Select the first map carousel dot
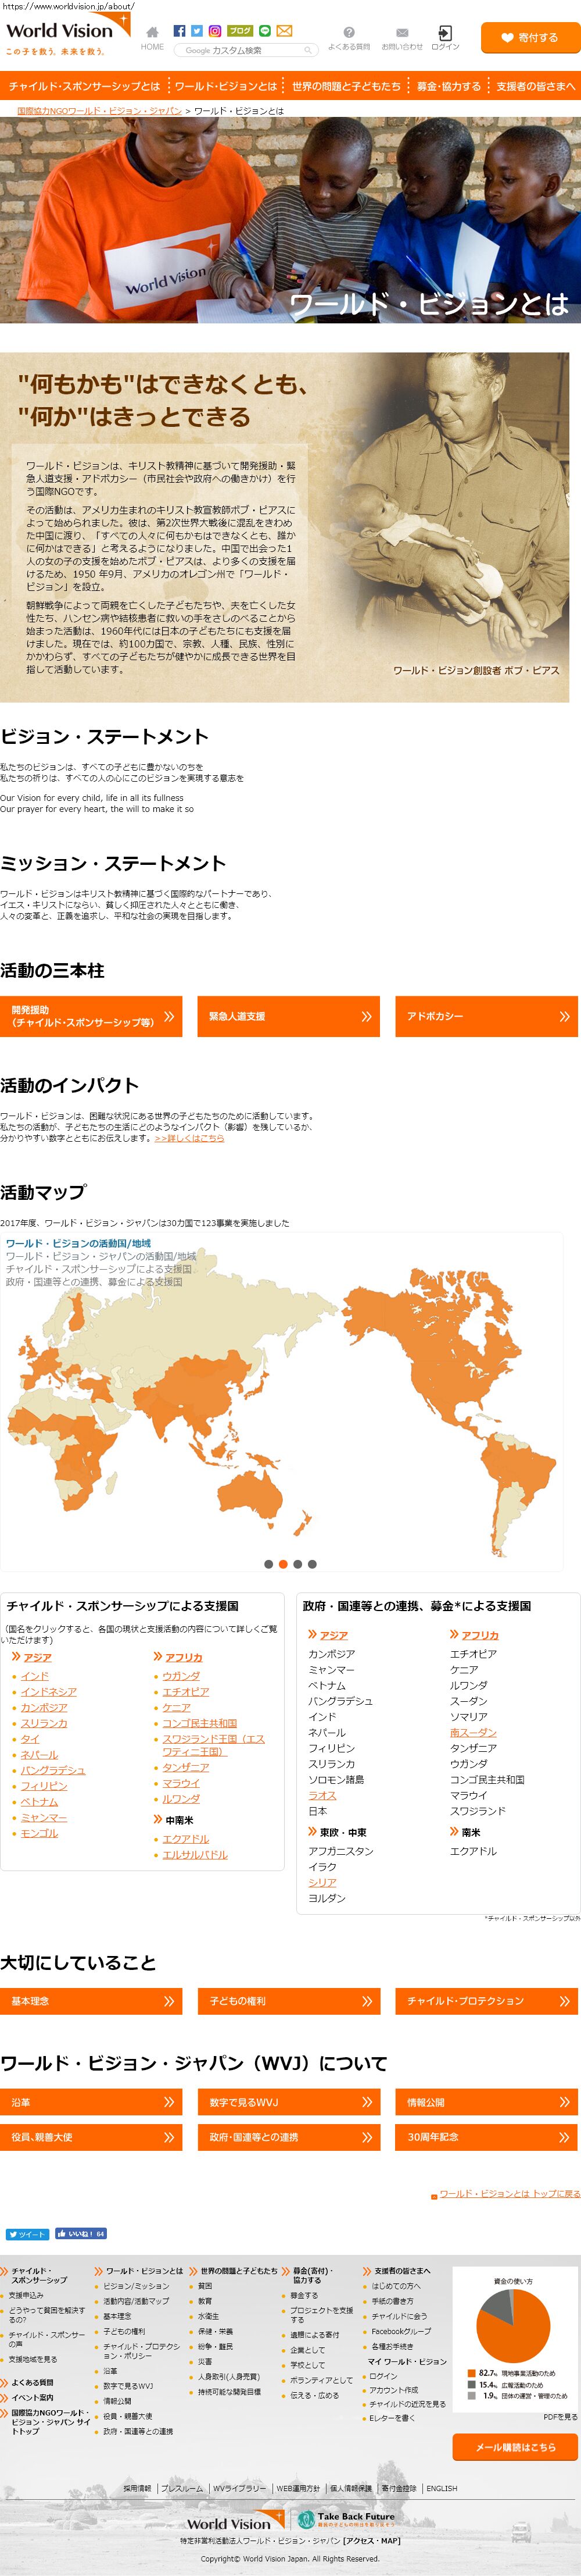Screen dimensions: 581x2576 [x=268, y=1564]
